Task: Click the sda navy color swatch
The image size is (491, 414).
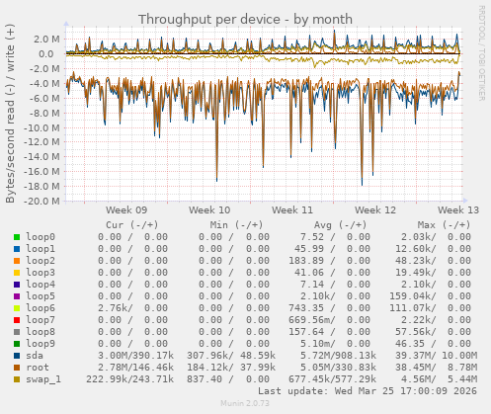Action: coord(17,356)
